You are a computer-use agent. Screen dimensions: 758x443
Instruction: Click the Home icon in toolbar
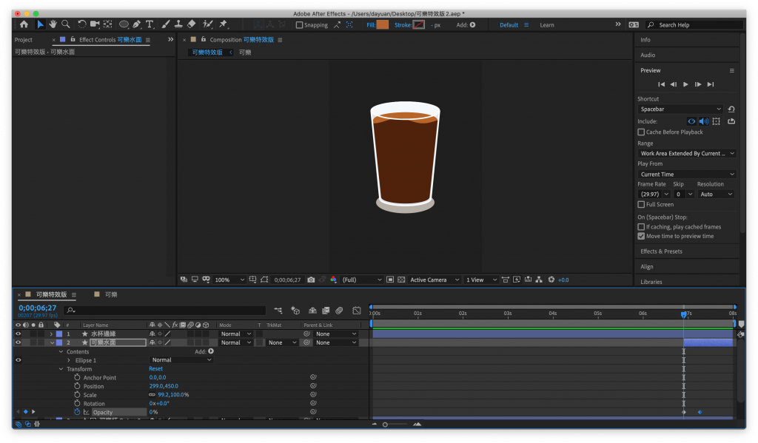tap(24, 24)
